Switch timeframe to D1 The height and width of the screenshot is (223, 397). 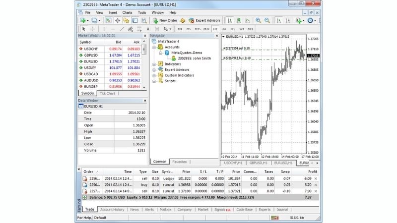click(233, 29)
